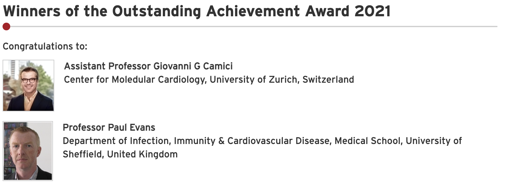Click the word 'Outstanding' in the title
This screenshot has width=522, height=182.
click(x=156, y=11)
